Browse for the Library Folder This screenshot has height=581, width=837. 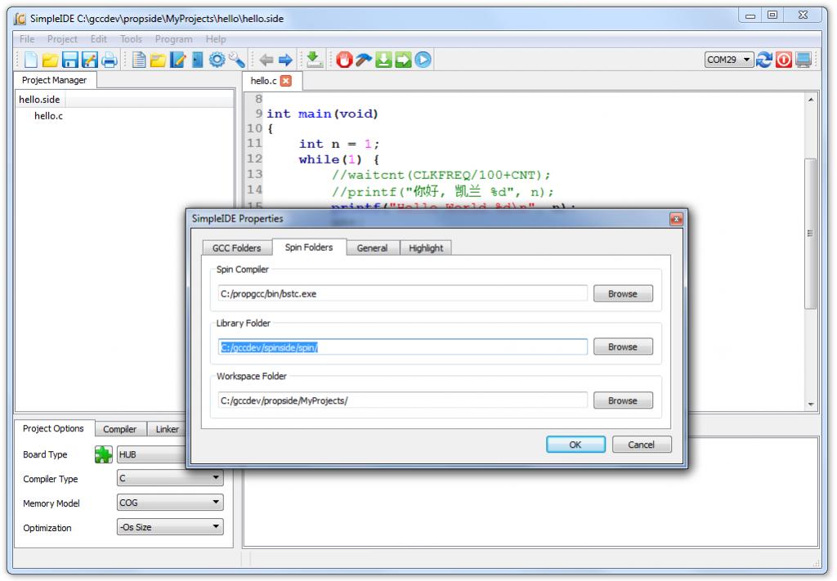tap(622, 346)
